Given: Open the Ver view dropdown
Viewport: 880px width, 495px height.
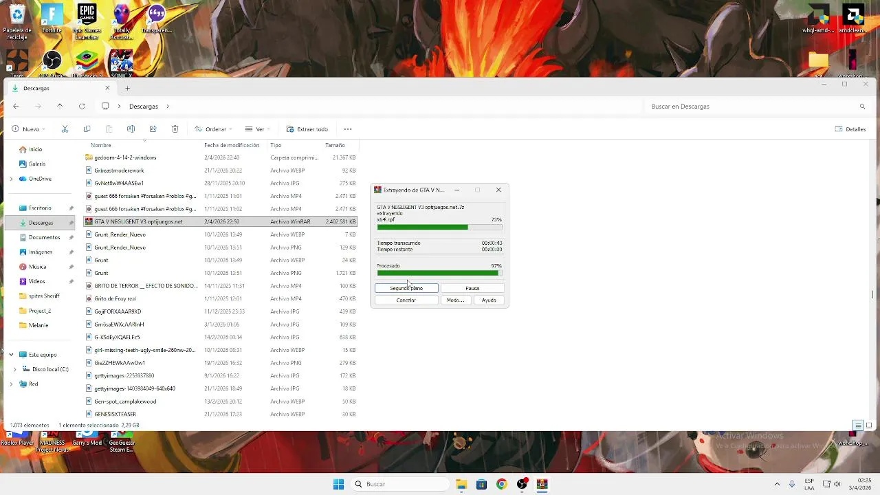Looking at the screenshot, I should 258,129.
